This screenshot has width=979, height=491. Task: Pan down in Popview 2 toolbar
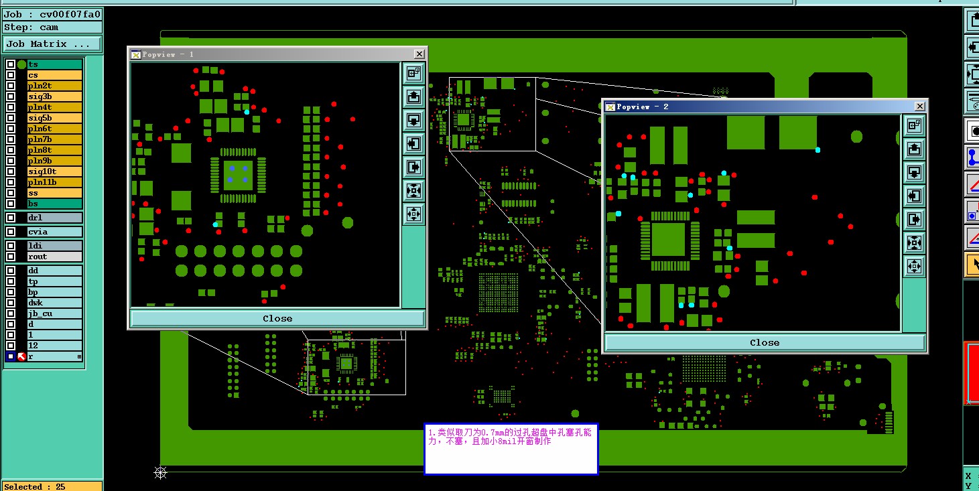pos(914,172)
